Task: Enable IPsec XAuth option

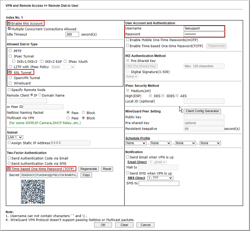Action: 65,61
